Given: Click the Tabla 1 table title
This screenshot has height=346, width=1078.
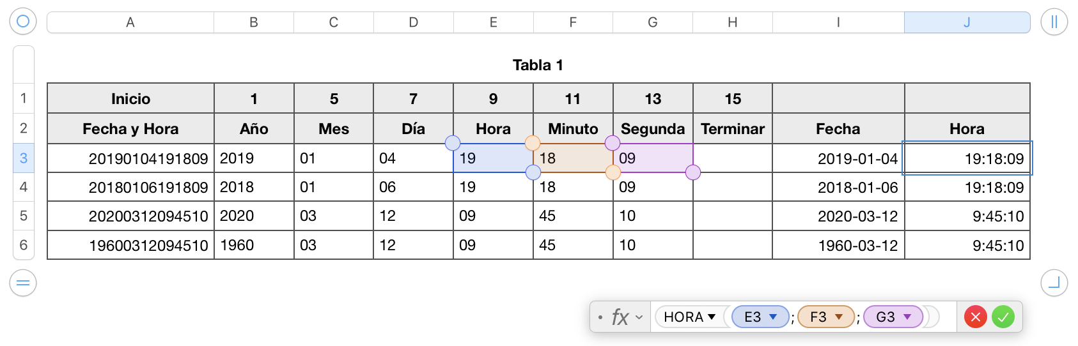Looking at the screenshot, I should point(538,65).
